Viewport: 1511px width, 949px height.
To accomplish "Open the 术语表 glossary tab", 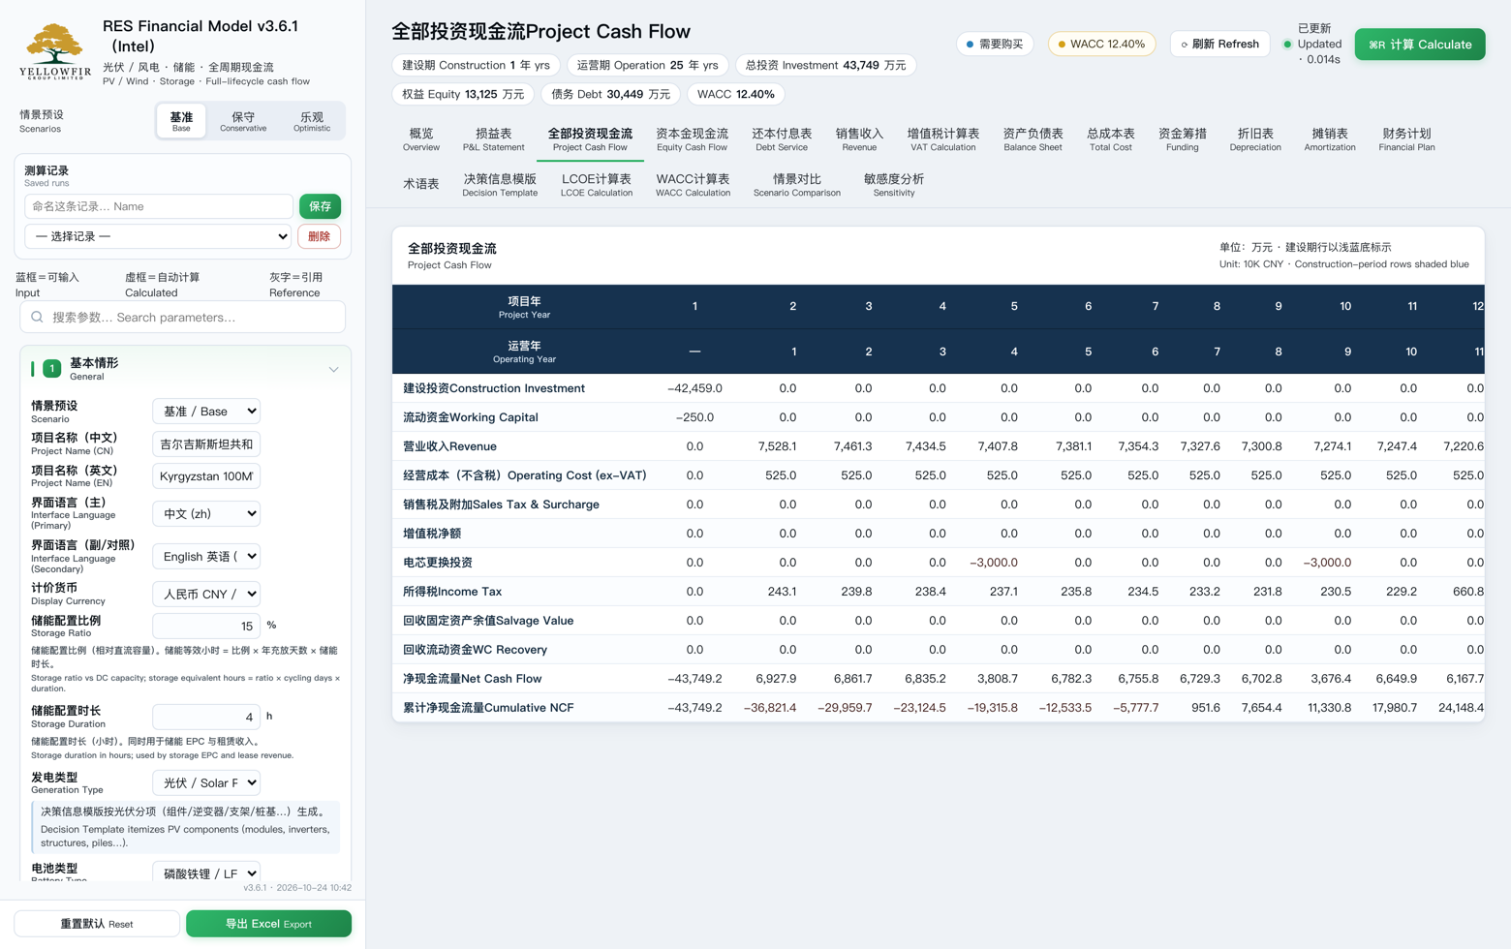I will tap(421, 184).
